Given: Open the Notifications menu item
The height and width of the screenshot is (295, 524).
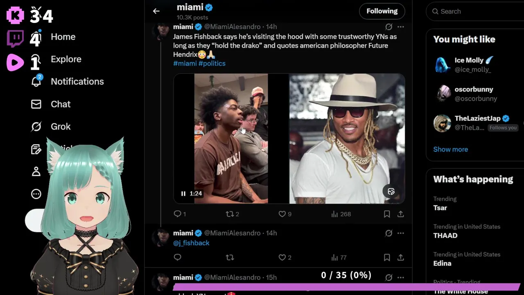Looking at the screenshot, I should [77, 82].
